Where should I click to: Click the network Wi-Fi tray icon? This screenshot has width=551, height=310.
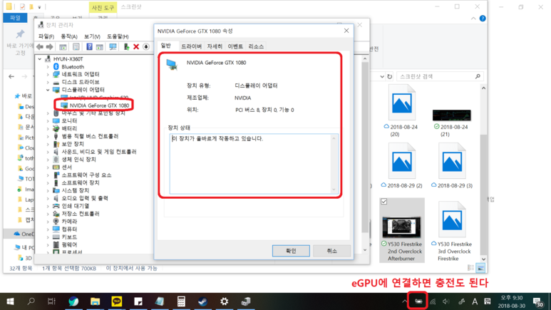(x=433, y=301)
